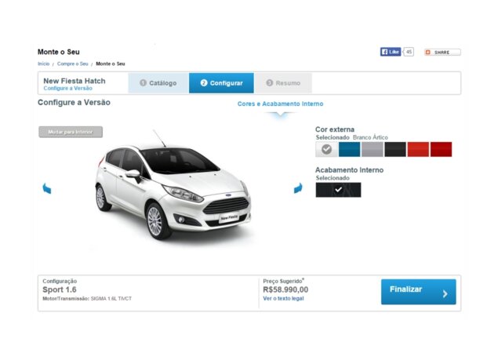The width and height of the screenshot is (498, 353).
Task: Choose the bright red exterior color swatch
Action: point(418,149)
